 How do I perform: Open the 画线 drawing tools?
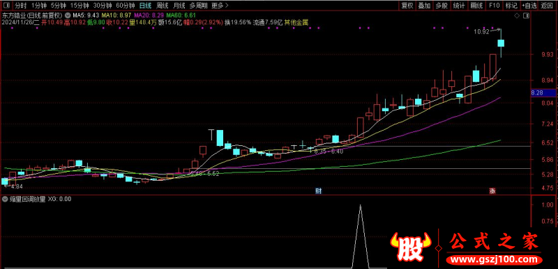pos(476,6)
